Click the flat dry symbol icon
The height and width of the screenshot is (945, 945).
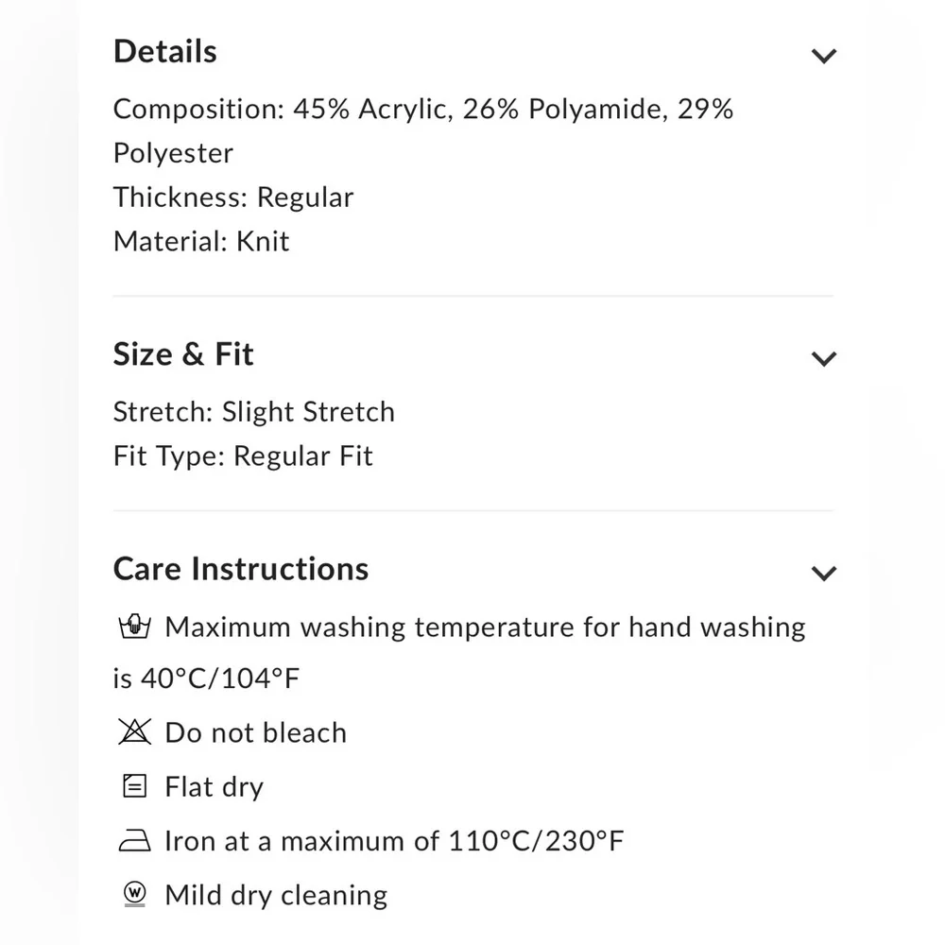135,786
